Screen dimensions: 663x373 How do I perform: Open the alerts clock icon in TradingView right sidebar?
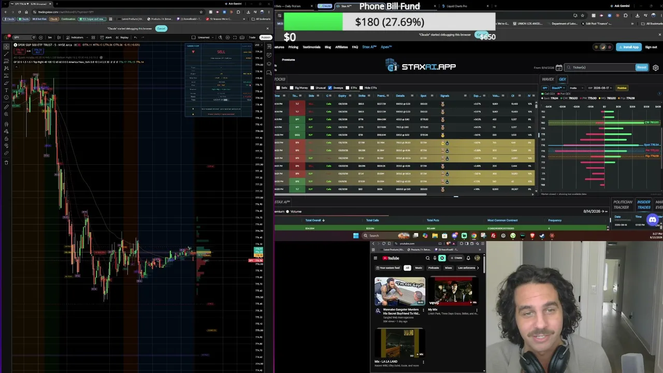[x=269, y=55]
